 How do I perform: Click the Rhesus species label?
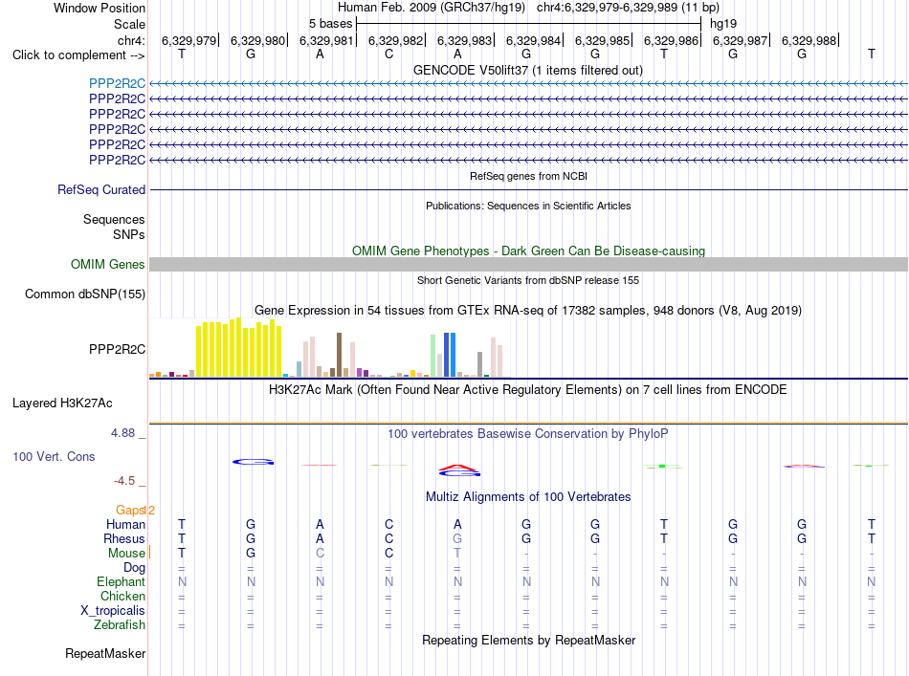pos(124,538)
